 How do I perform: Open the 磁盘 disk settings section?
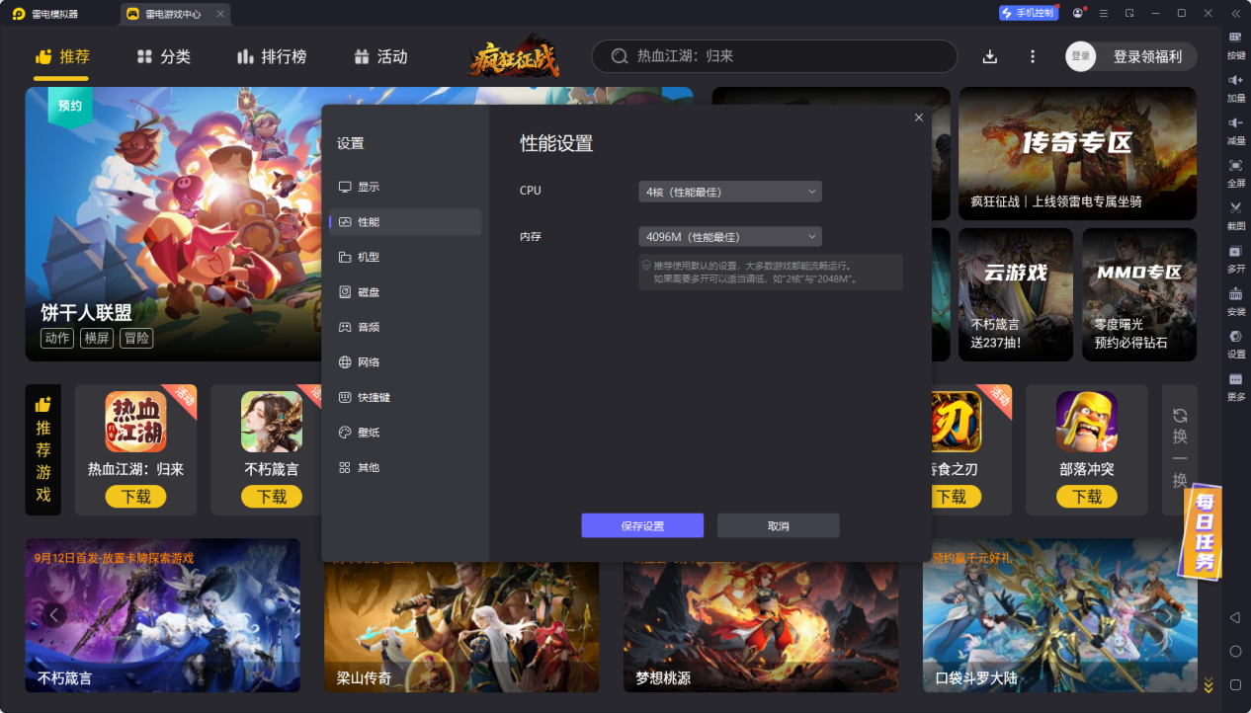click(x=405, y=292)
